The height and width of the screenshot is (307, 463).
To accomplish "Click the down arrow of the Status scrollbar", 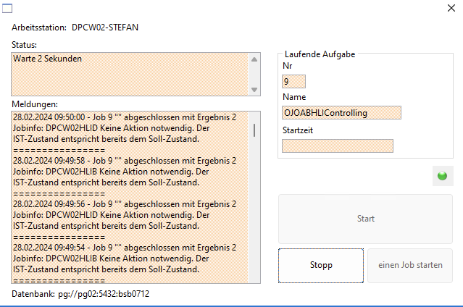I will pos(254,90).
